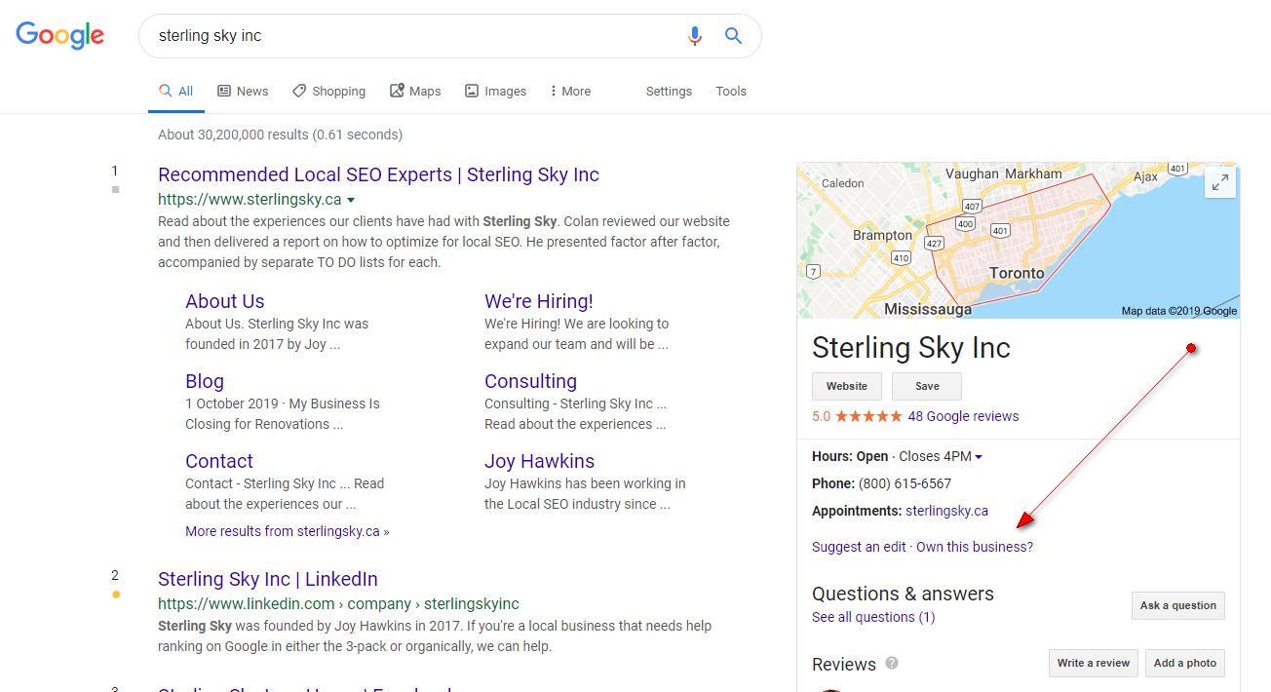The width and height of the screenshot is (1271, 692).
Task: Click Own this business? link
Action: [975, 547]
